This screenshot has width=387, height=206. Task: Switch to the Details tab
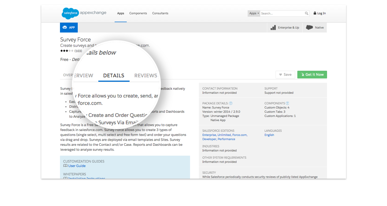coord(114,76)
